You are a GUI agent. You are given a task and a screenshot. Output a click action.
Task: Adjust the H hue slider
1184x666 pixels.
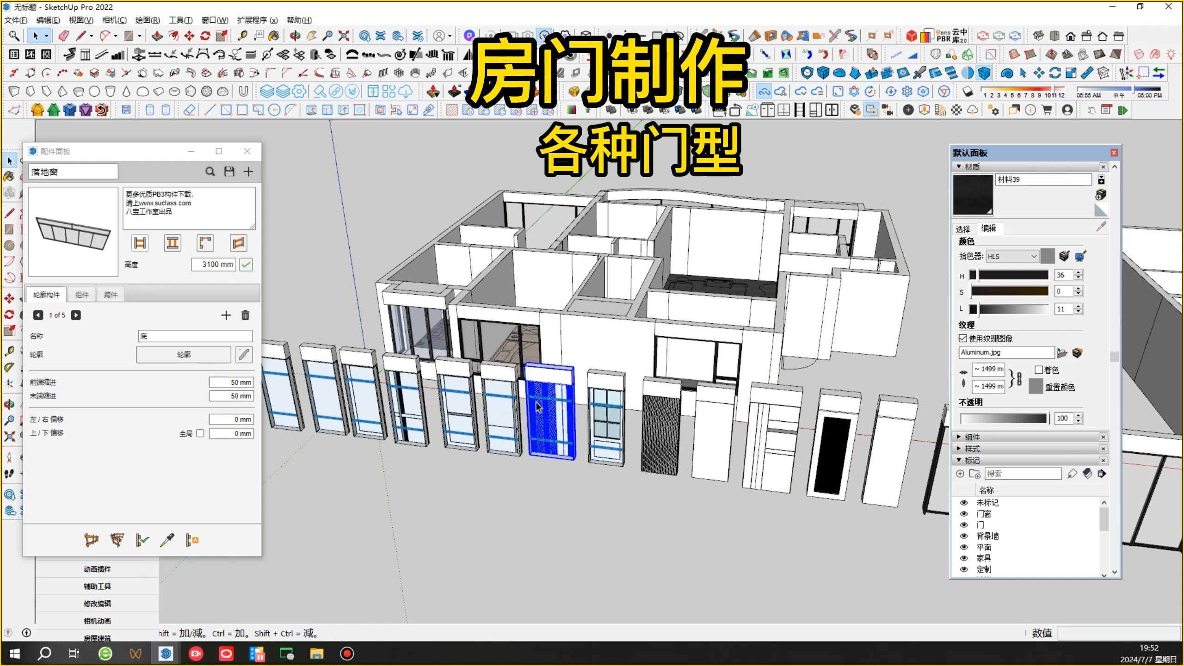coord(1009,275)
